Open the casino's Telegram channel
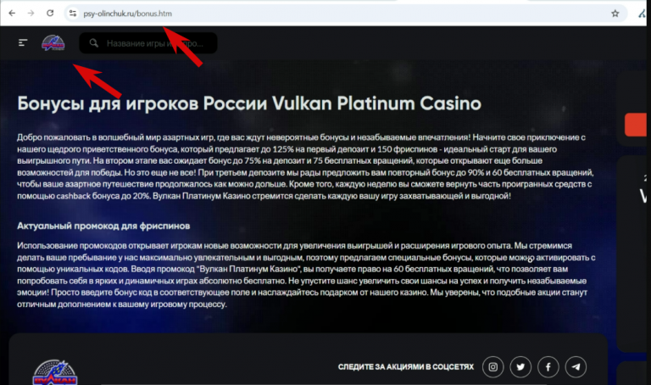Image resolution: width=651 pixels, height=385 pixels. pos(576,366)
